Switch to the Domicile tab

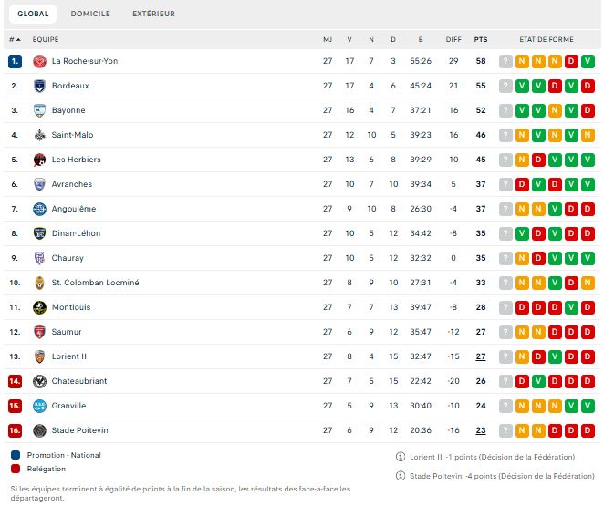(90, 14)
